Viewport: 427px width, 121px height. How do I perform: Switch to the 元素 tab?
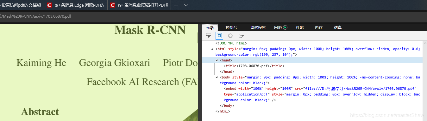point(210,27)
